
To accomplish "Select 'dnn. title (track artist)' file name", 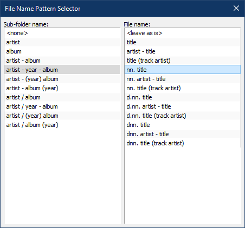I will click(183, 143).
